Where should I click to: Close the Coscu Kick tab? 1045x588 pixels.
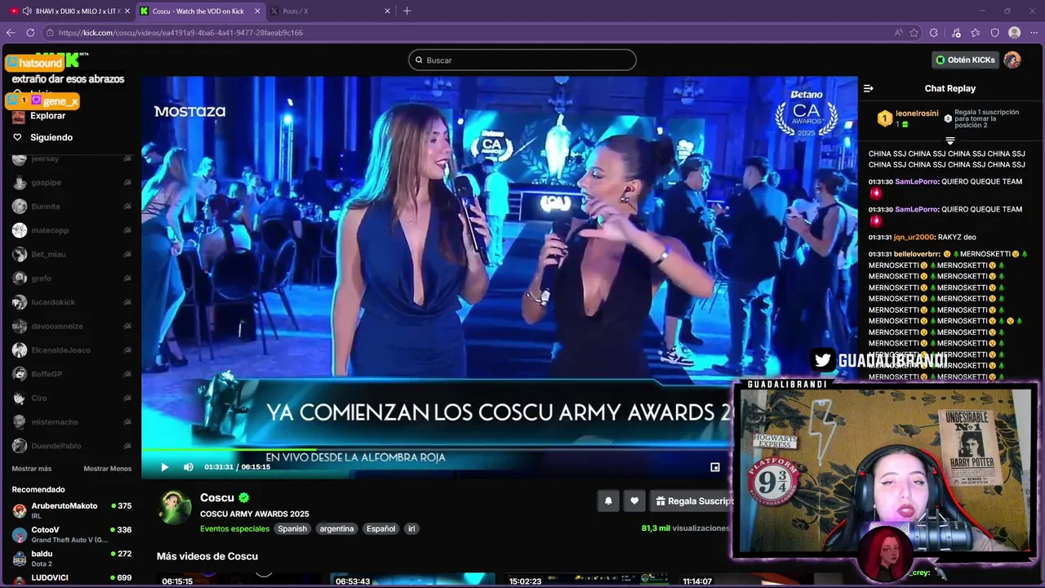click(257, 11)
